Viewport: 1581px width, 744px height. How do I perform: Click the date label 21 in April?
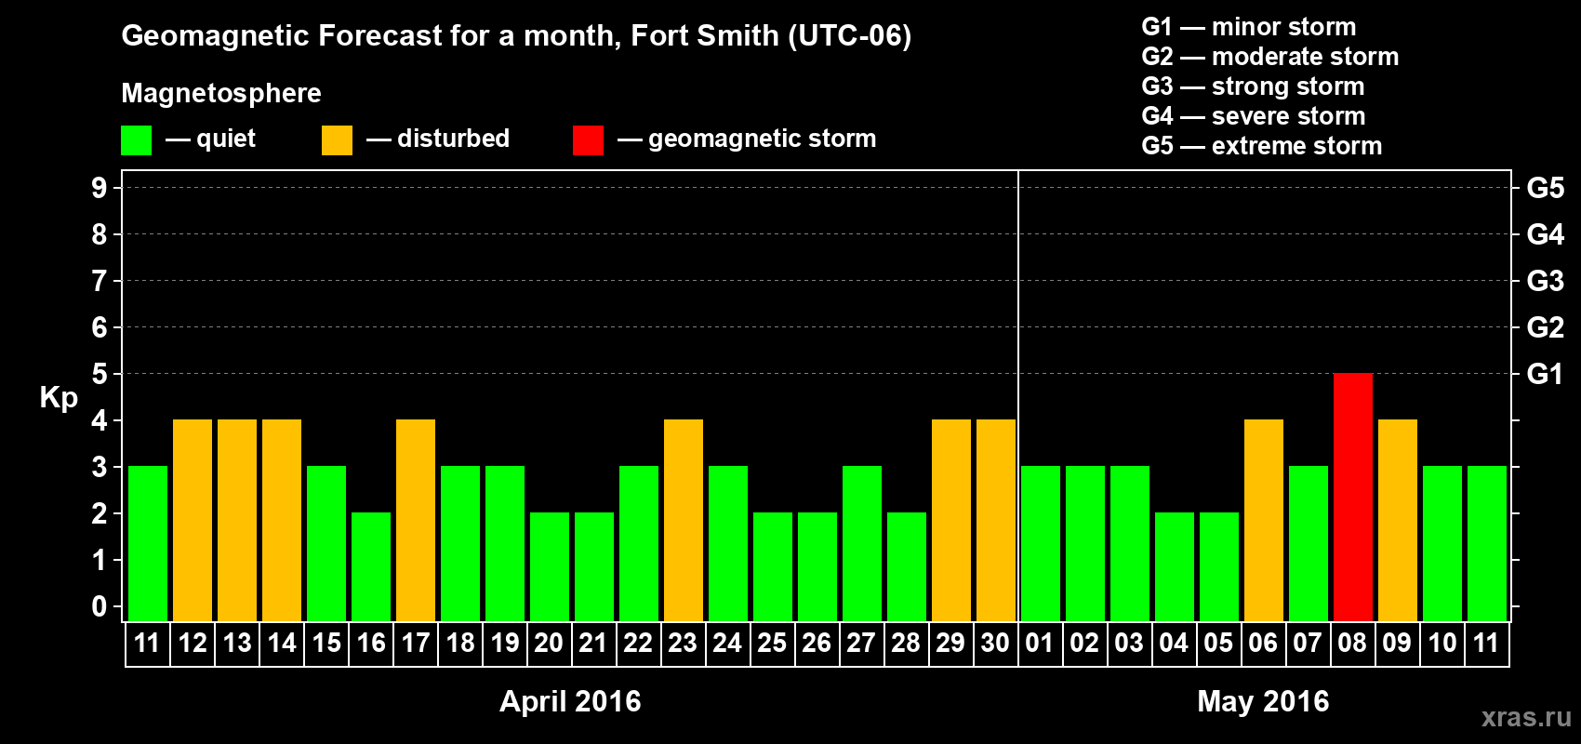tap(593, 644)
